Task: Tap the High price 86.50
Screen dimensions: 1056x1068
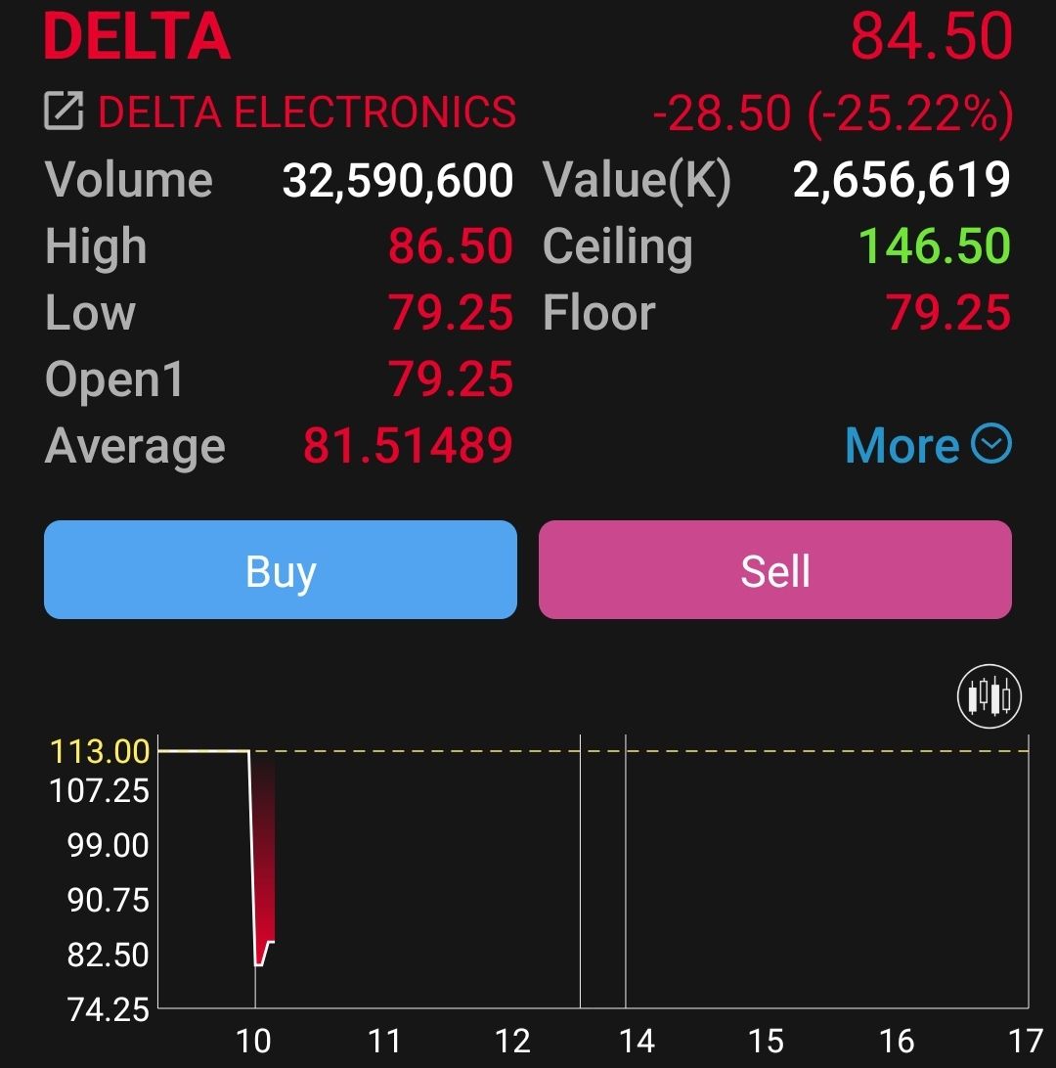Action: (450, 245)
